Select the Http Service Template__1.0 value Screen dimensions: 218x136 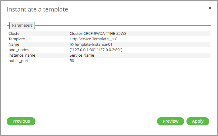(x=94, y=39)
